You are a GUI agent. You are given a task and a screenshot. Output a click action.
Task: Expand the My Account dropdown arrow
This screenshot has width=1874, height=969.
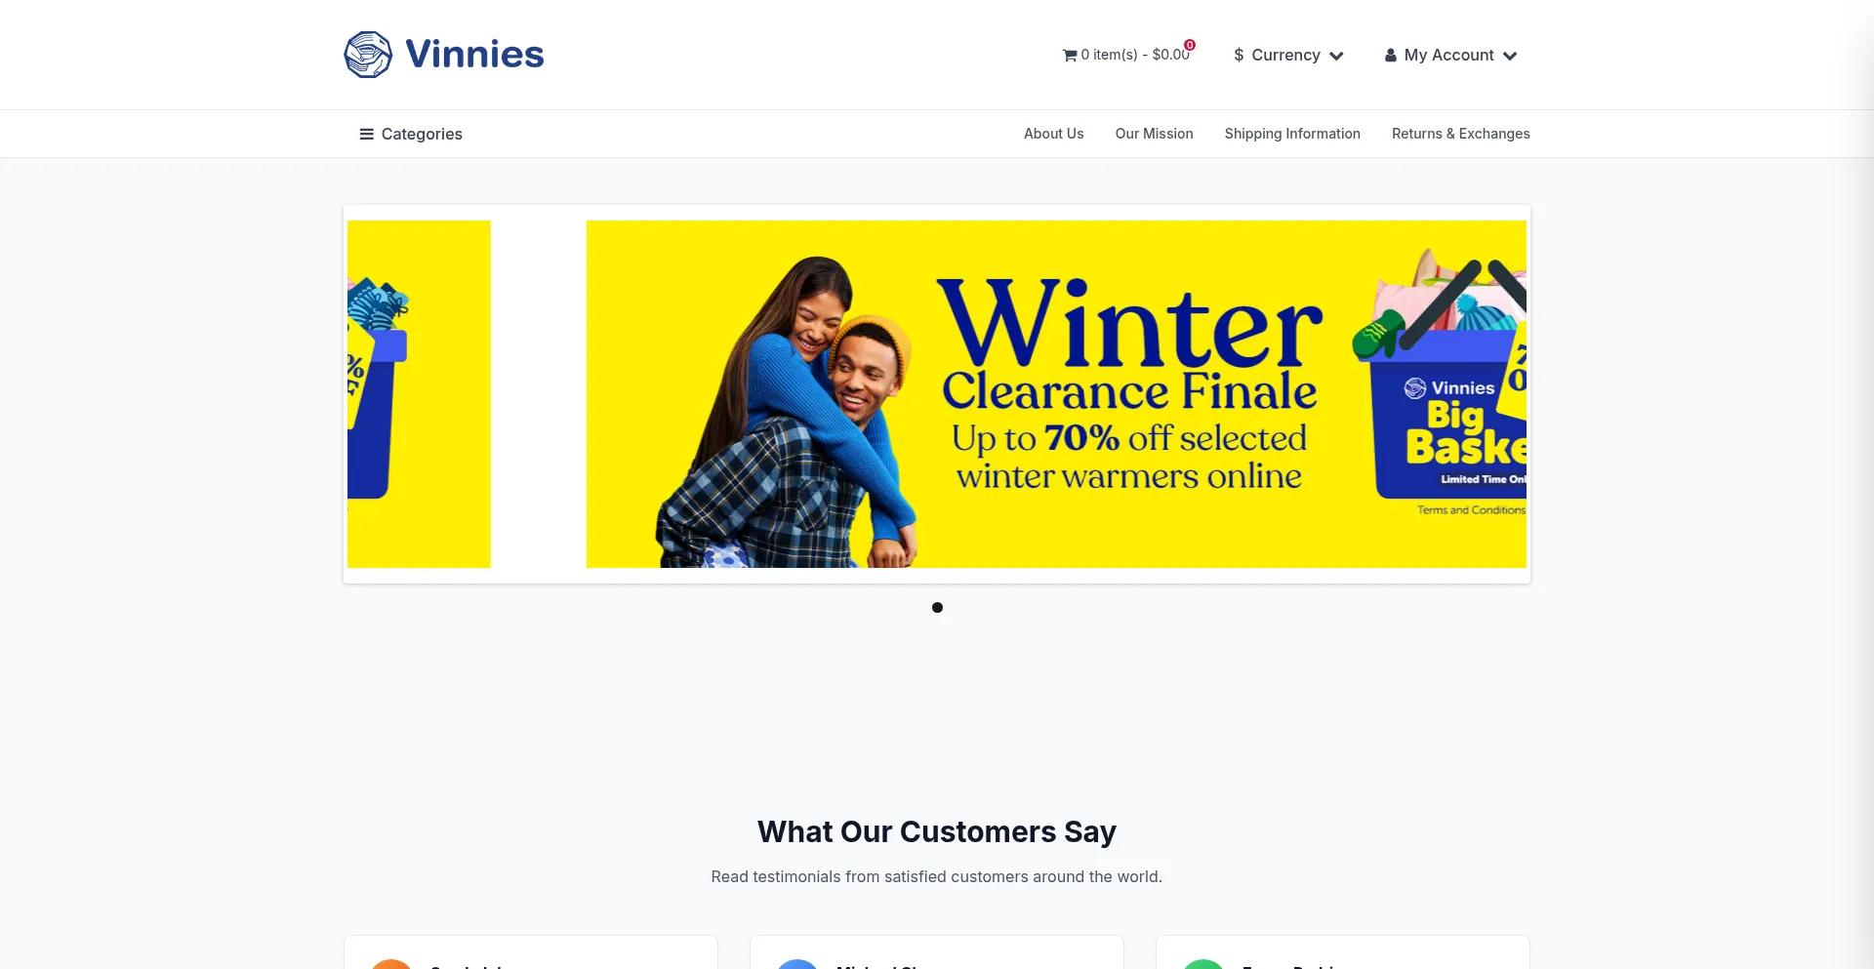click(x=1510, y=56)
